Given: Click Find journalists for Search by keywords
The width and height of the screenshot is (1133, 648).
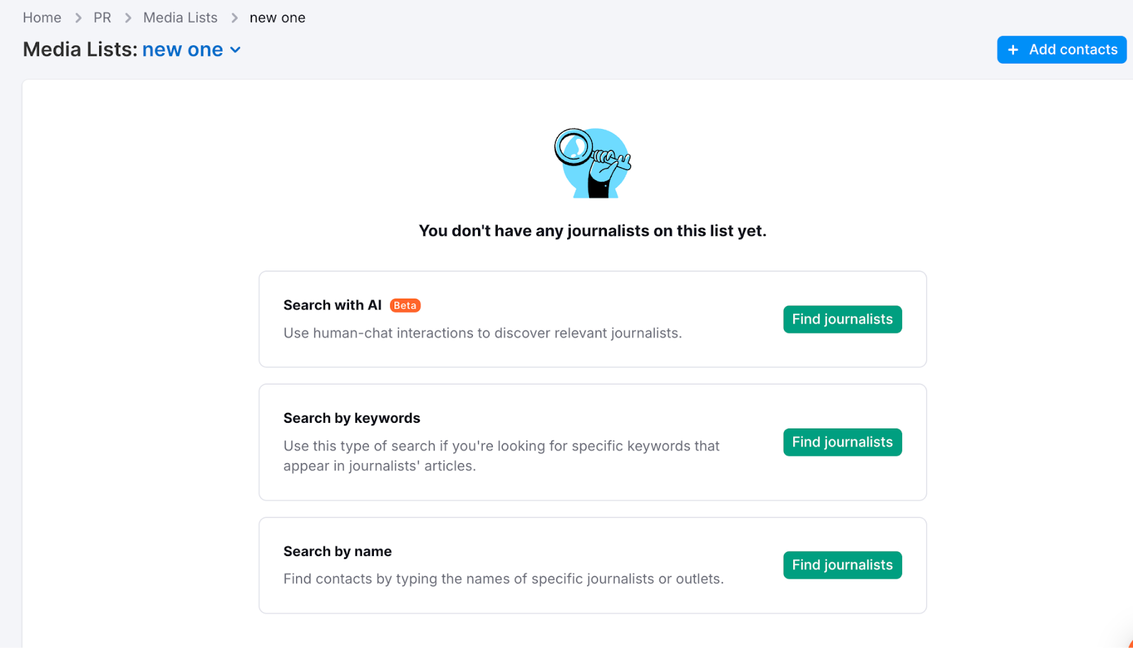Looking at the screenshot, I should (841, 442).
